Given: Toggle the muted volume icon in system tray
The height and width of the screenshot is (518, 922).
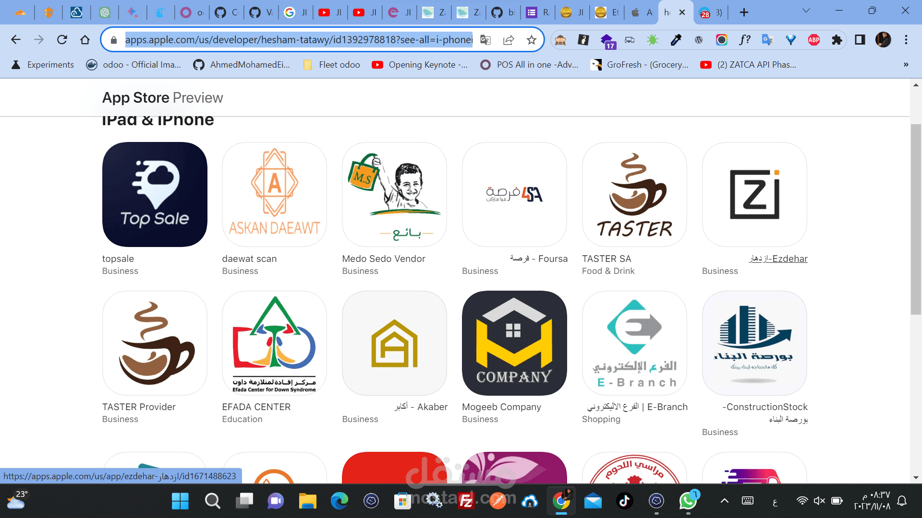Looking at the screenshot, I should 819,501.
